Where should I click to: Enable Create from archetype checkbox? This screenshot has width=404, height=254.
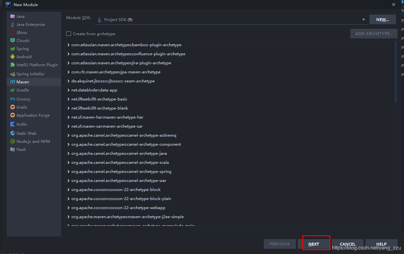pos(68,34)
